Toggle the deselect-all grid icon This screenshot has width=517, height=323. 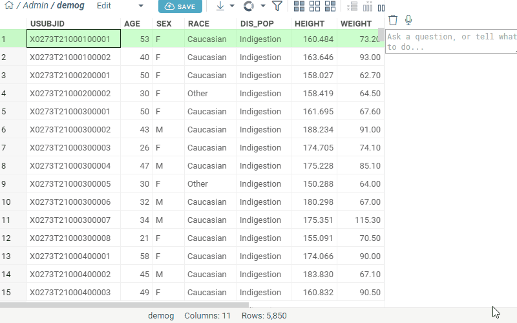pyautogui.click(x=315, y=6)
